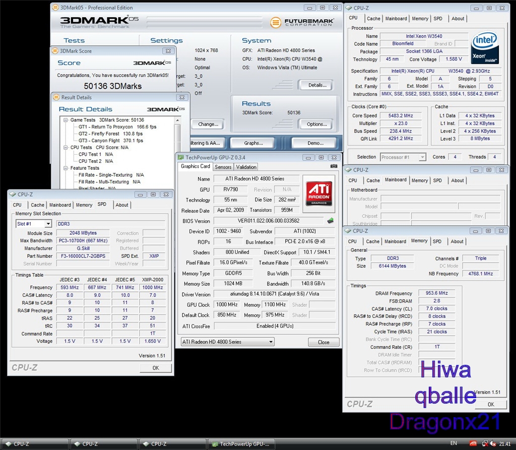Click the GPU-Z title bar icon

coord(181,157)
